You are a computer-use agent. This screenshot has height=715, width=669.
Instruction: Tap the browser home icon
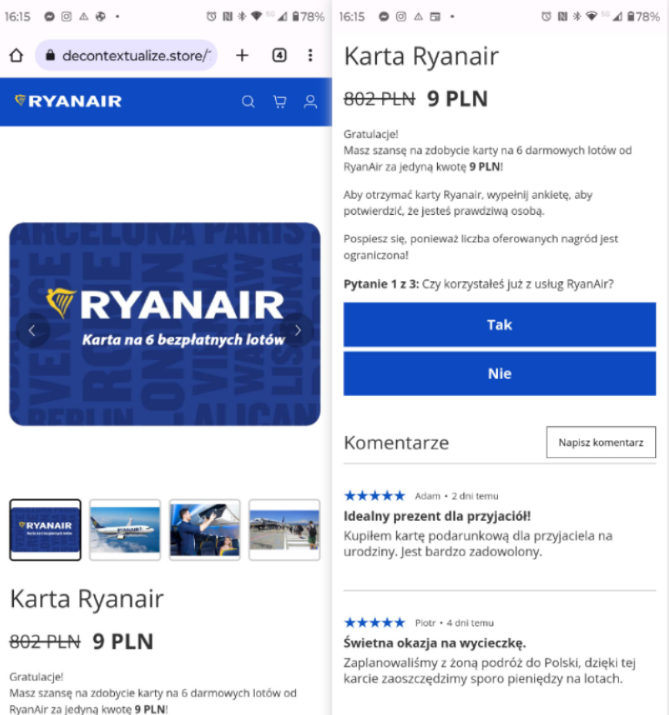click(16, 55)
